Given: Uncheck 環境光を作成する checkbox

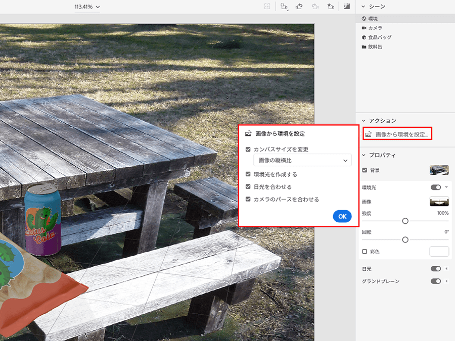Looking at the screenshot, I should click(248, 174).
